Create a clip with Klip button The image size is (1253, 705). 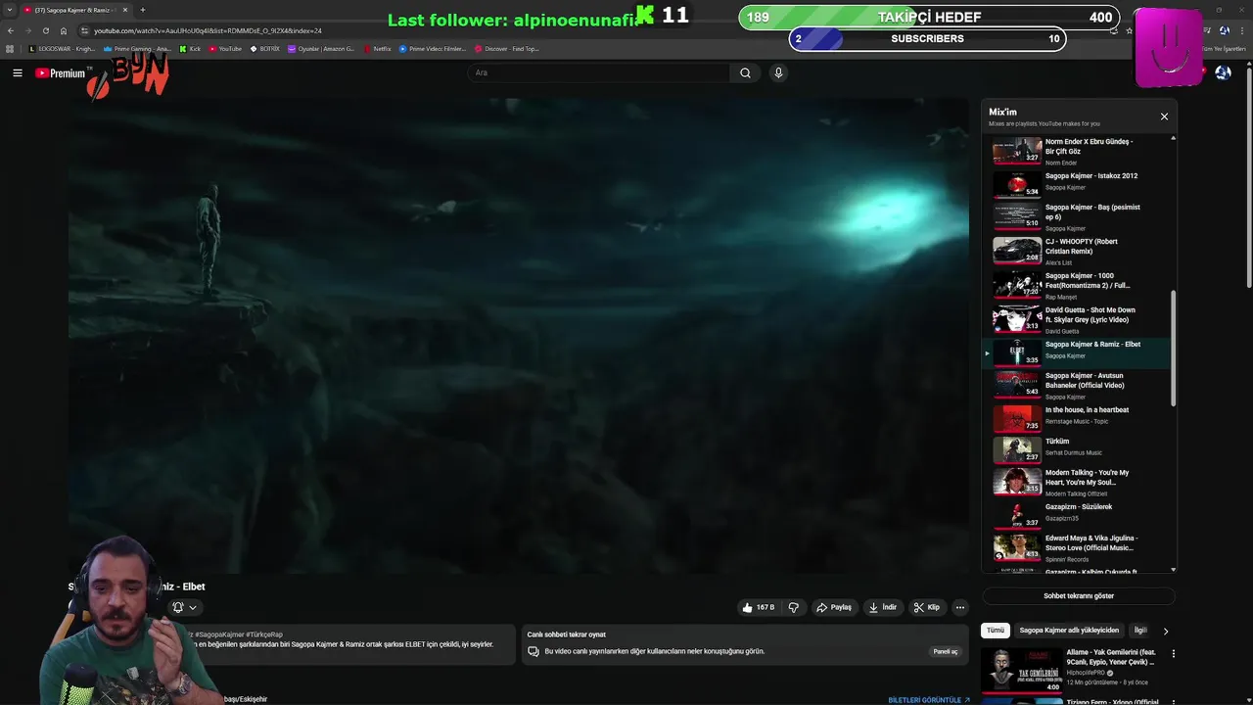(x=926, y=607)
